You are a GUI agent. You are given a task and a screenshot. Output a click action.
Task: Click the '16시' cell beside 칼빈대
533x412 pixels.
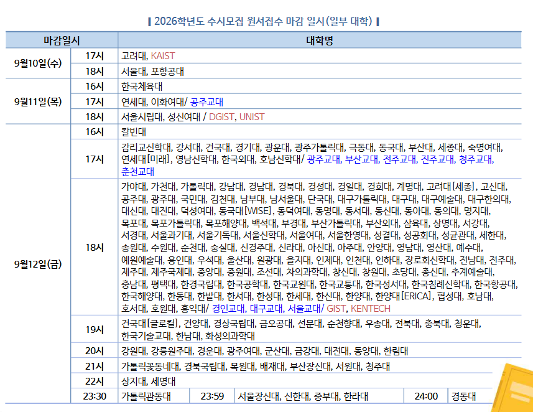tap(95, 132)
